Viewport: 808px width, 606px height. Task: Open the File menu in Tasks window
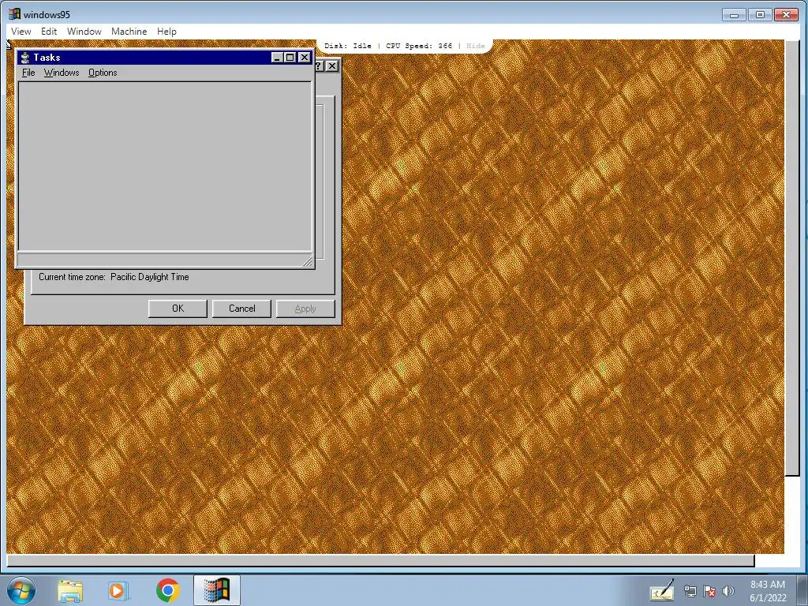(x=28, y=73)
